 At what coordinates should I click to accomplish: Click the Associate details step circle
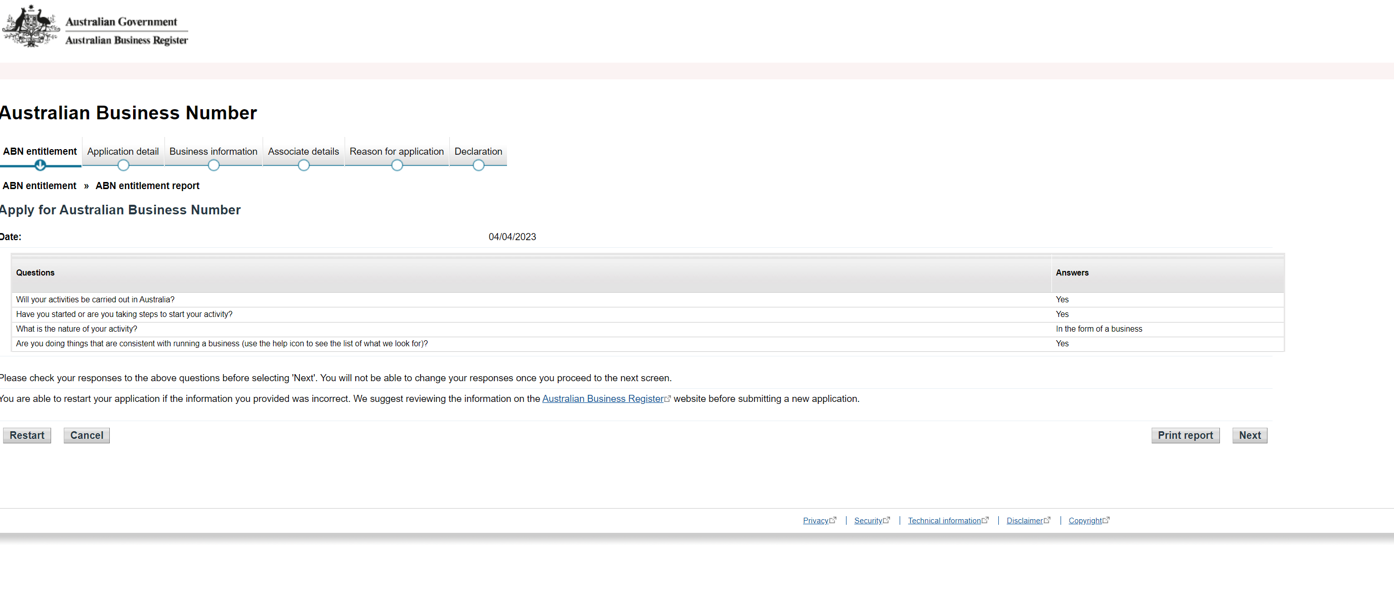click(x=304, y=165)
